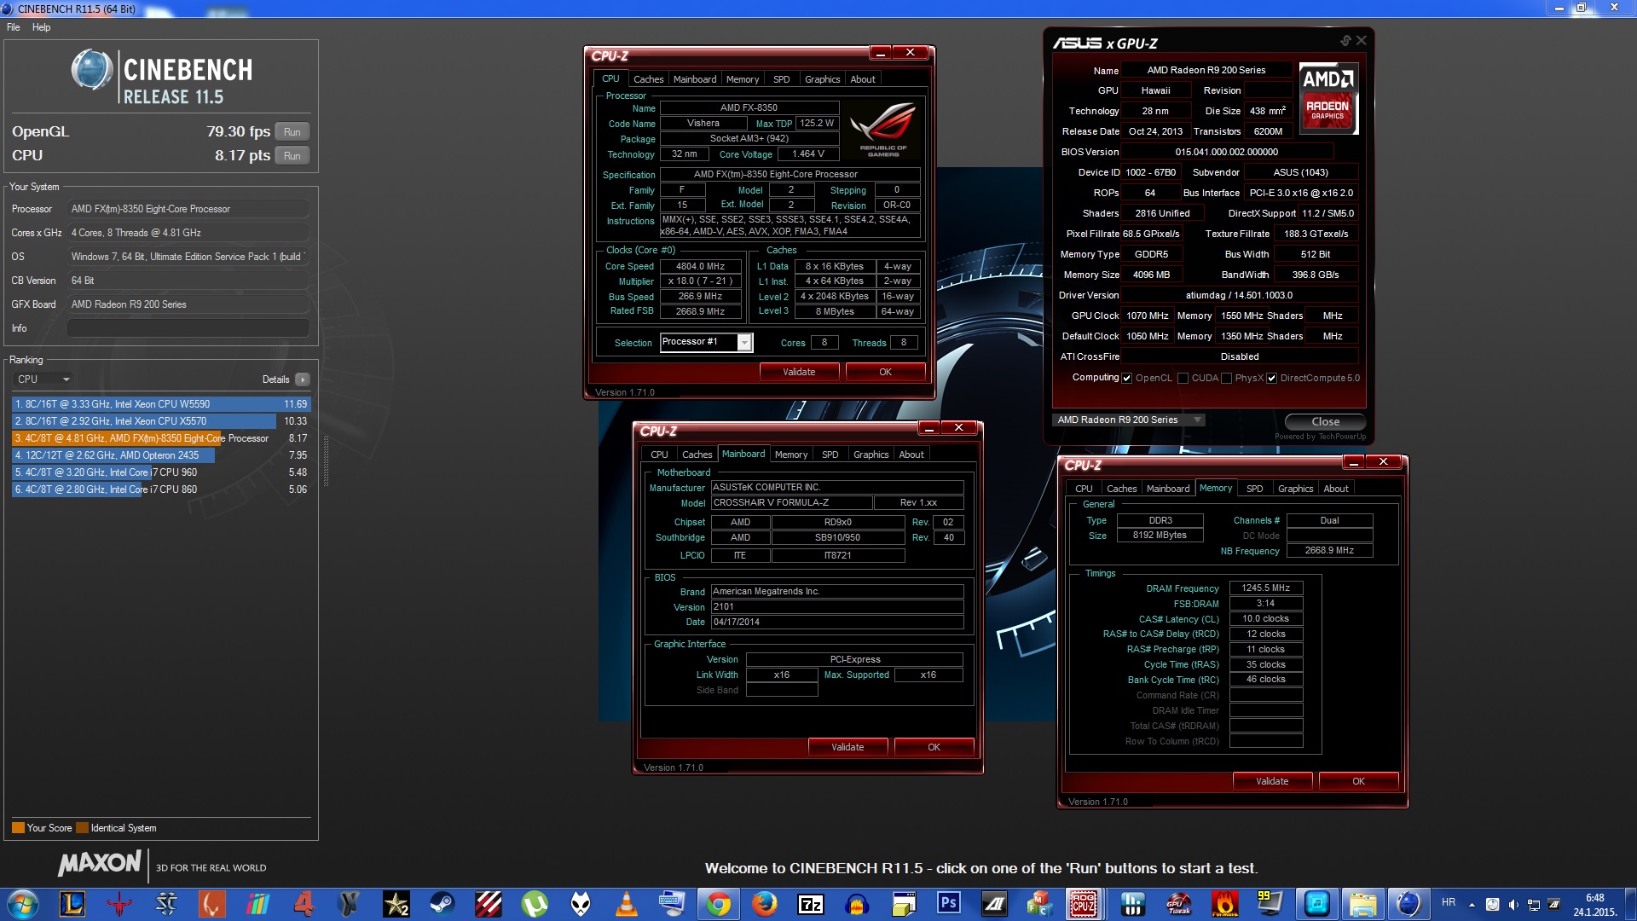Launch foobar2000 from the taskbar

pyautogui.click(x=580, y=903)
